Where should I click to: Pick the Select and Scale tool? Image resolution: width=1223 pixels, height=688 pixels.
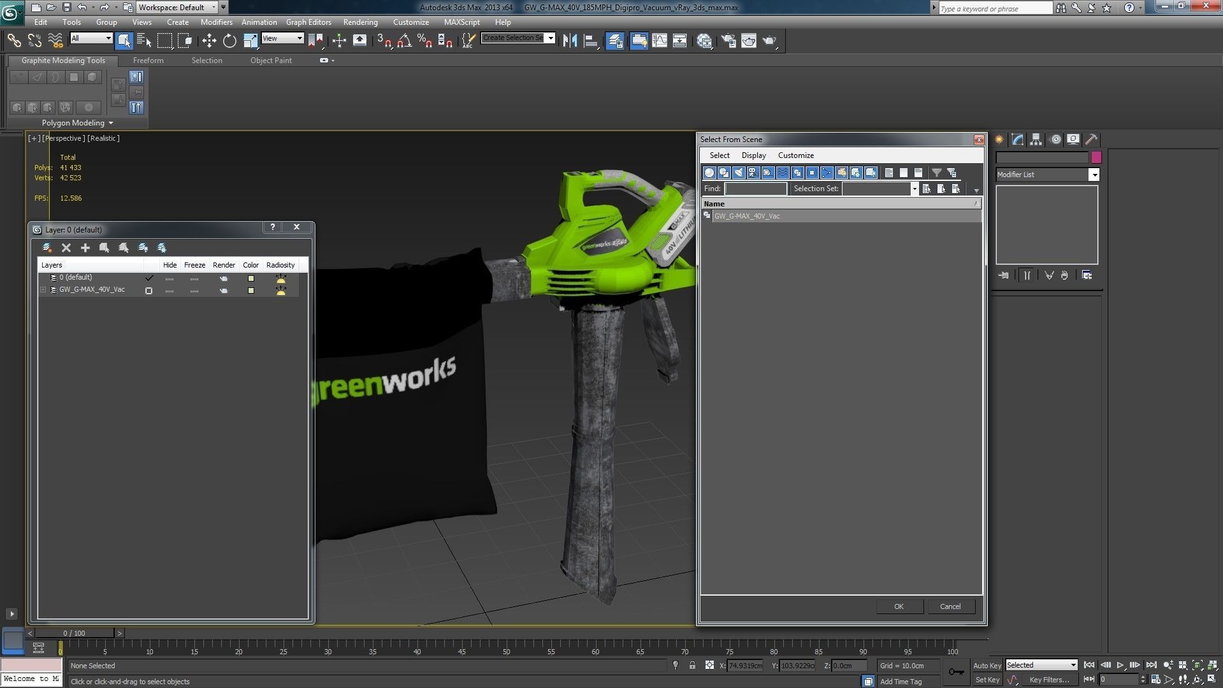[x=250, y=40]
